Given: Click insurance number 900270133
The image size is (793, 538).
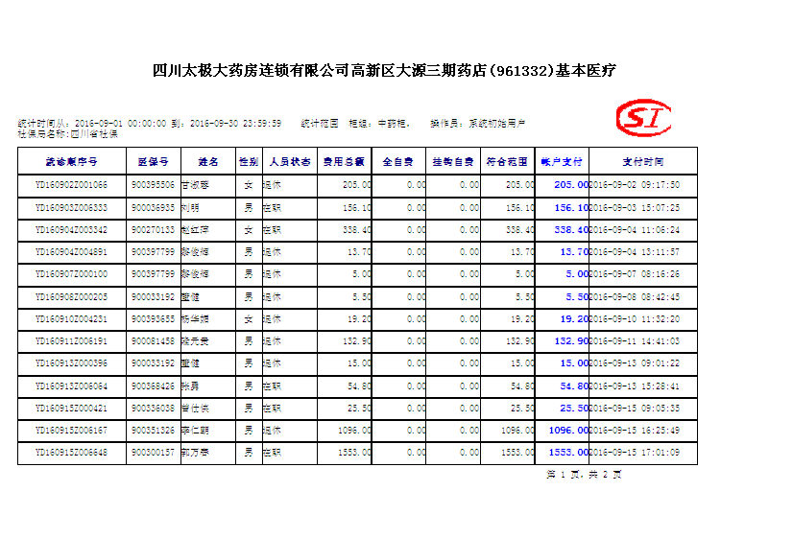Looking at the screenshot, I should [x=153, y=230].
